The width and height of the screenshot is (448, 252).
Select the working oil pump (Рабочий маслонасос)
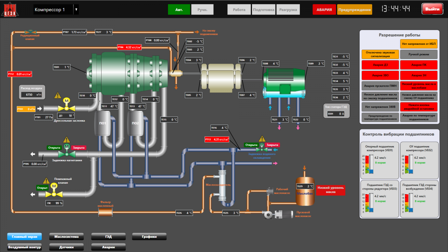(270, 191)
